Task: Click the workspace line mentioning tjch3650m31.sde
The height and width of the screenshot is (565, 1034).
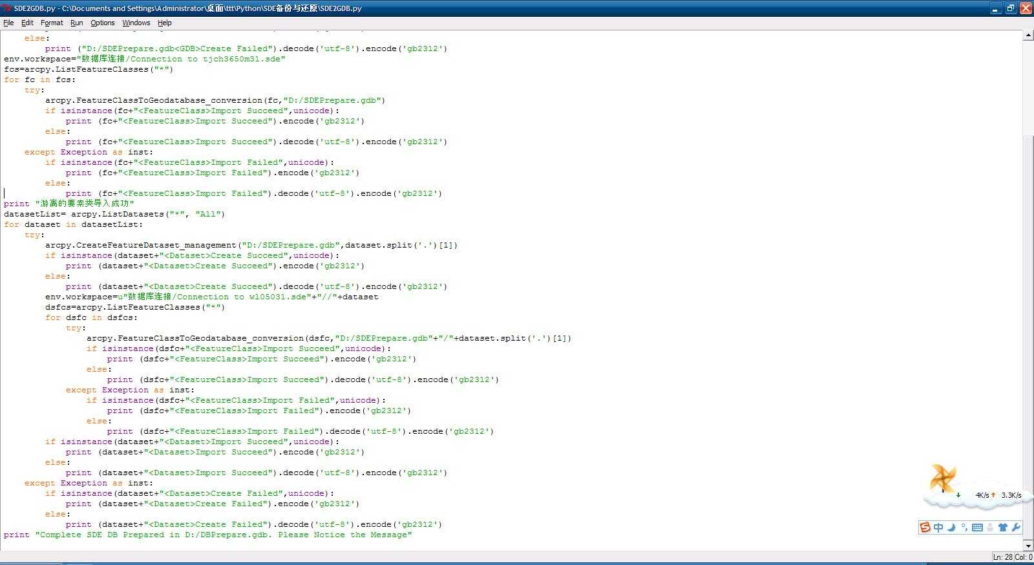Action: pos(145,59)
